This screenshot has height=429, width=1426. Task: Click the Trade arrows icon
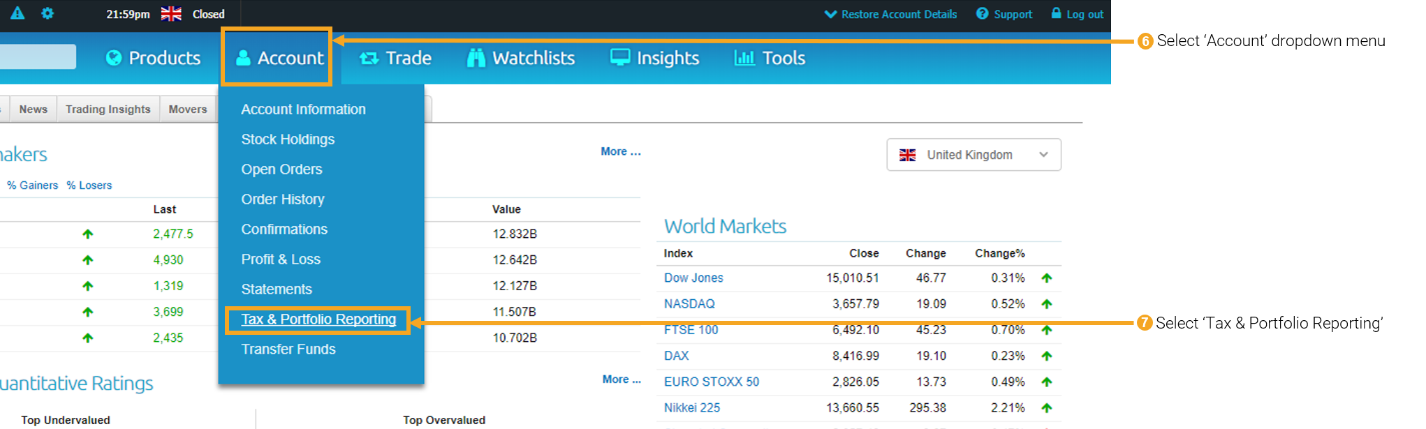tap(369, 59)
